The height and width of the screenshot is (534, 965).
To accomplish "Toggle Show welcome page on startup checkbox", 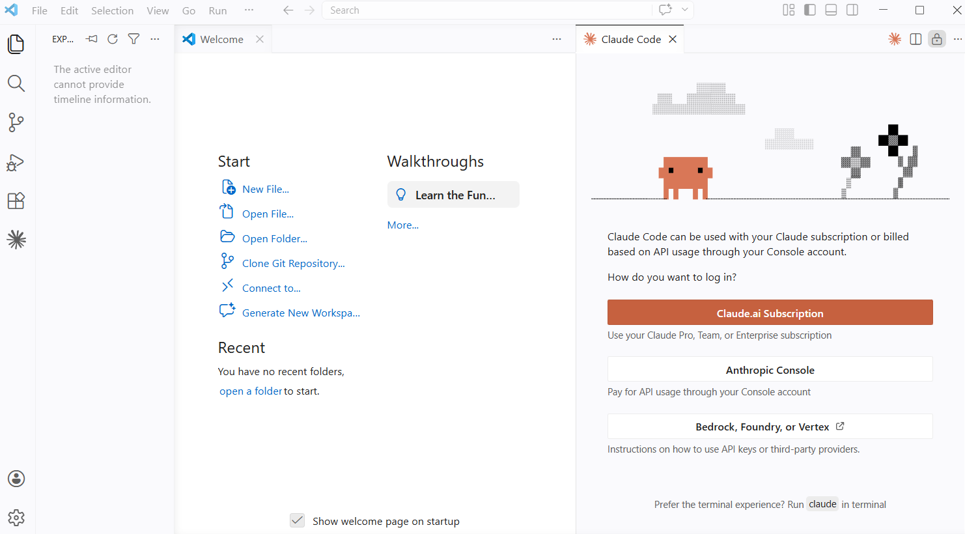I will pyautogui.click(x=298, y=520).
